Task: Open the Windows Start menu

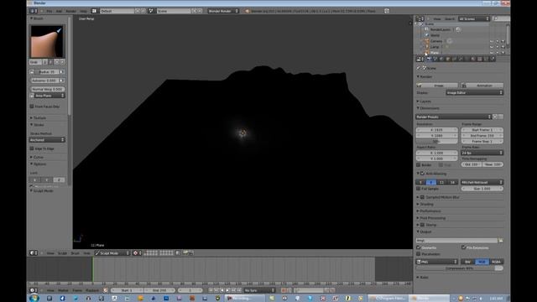Action: point(34,299)
